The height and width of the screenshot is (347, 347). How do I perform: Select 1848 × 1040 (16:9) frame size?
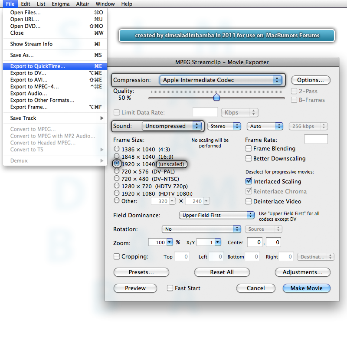point(117,156)
